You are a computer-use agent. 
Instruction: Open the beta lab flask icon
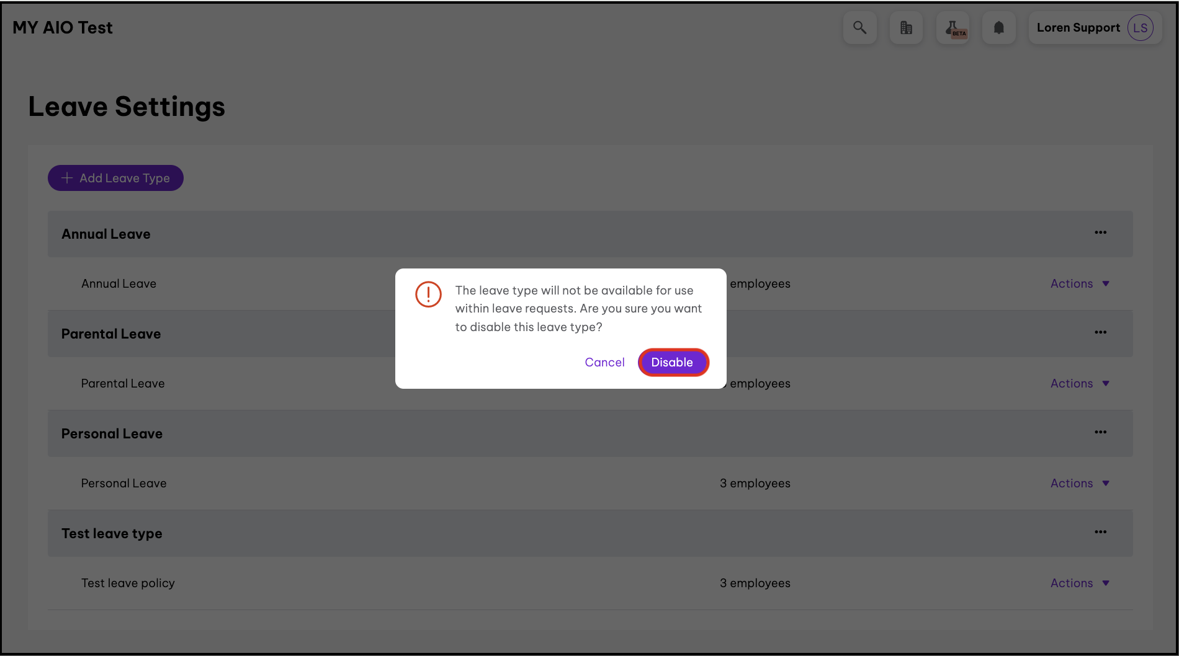tap(953, 28)
